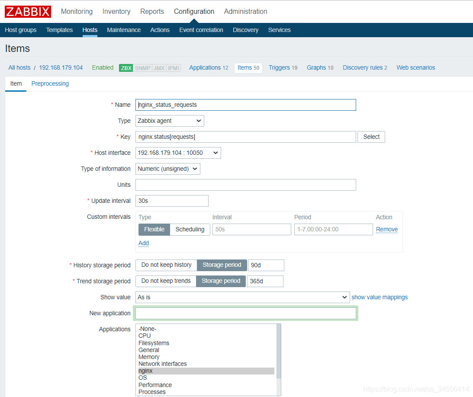Open the Administration menu
The image size is (473, 397).
click(245, 11)
